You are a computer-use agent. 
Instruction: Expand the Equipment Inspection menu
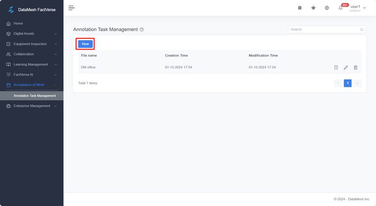coord(32,44)
